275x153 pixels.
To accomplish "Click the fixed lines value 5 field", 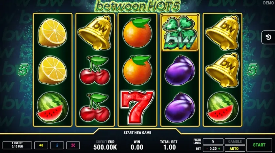I will coord(213,142).
